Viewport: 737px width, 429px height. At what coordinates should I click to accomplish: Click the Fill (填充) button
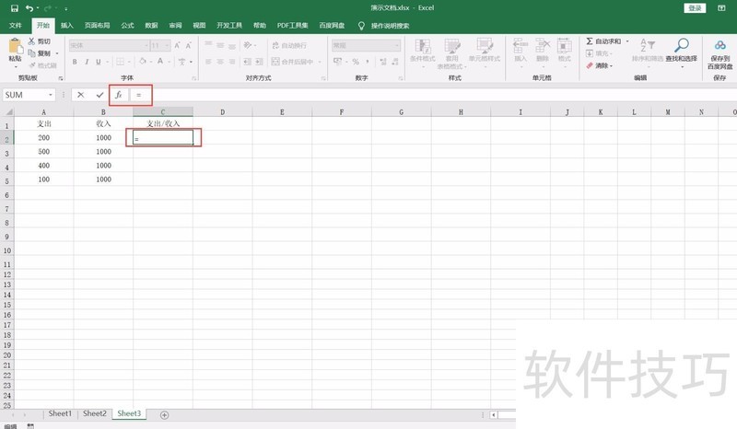click(x=598, y=53)
